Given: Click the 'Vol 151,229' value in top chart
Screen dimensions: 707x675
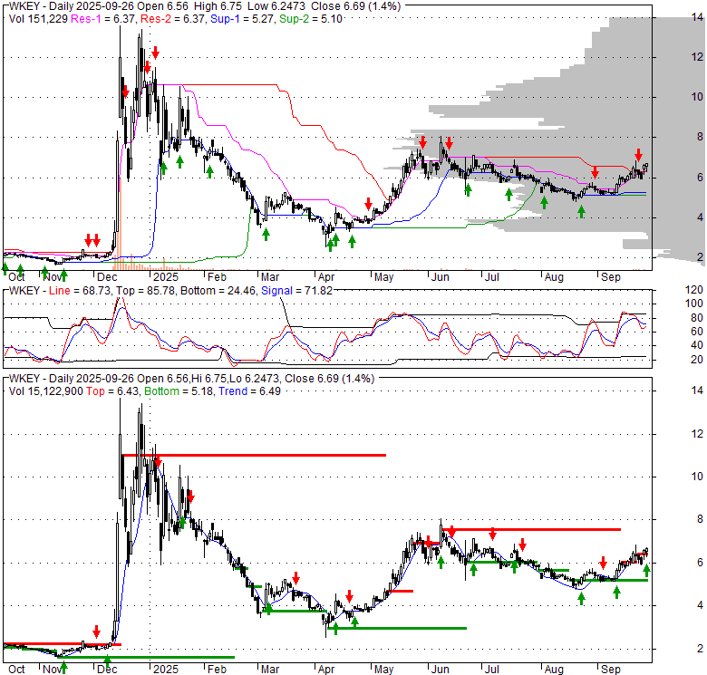Looking at the screenshot, I should 38,19.
